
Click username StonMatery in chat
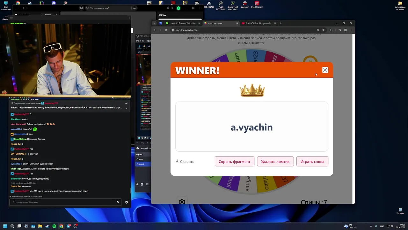coord(20,139)
